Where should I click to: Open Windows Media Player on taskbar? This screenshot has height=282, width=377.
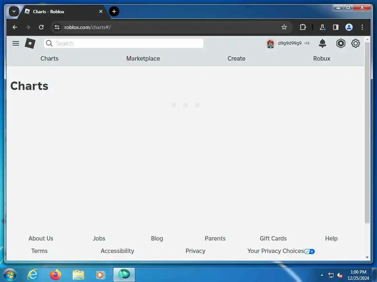point(100,275)
